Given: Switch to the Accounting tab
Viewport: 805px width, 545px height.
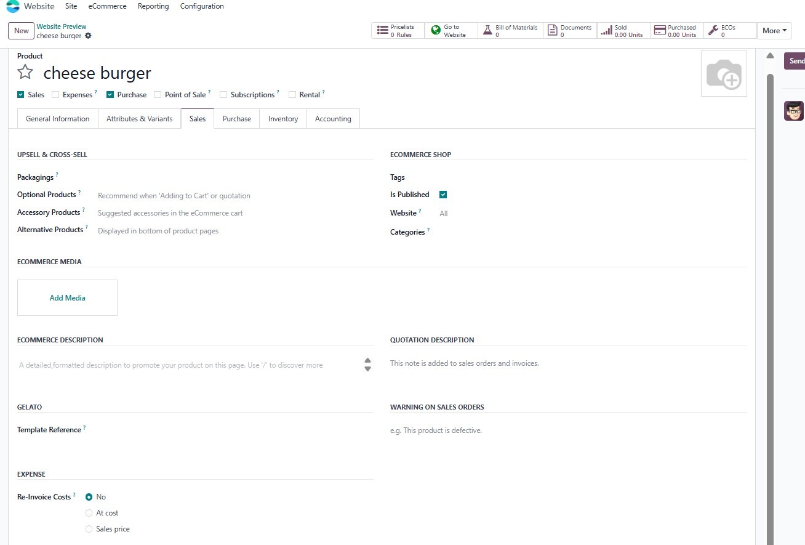Looking at the screenshot, I should tap(333, 119).
